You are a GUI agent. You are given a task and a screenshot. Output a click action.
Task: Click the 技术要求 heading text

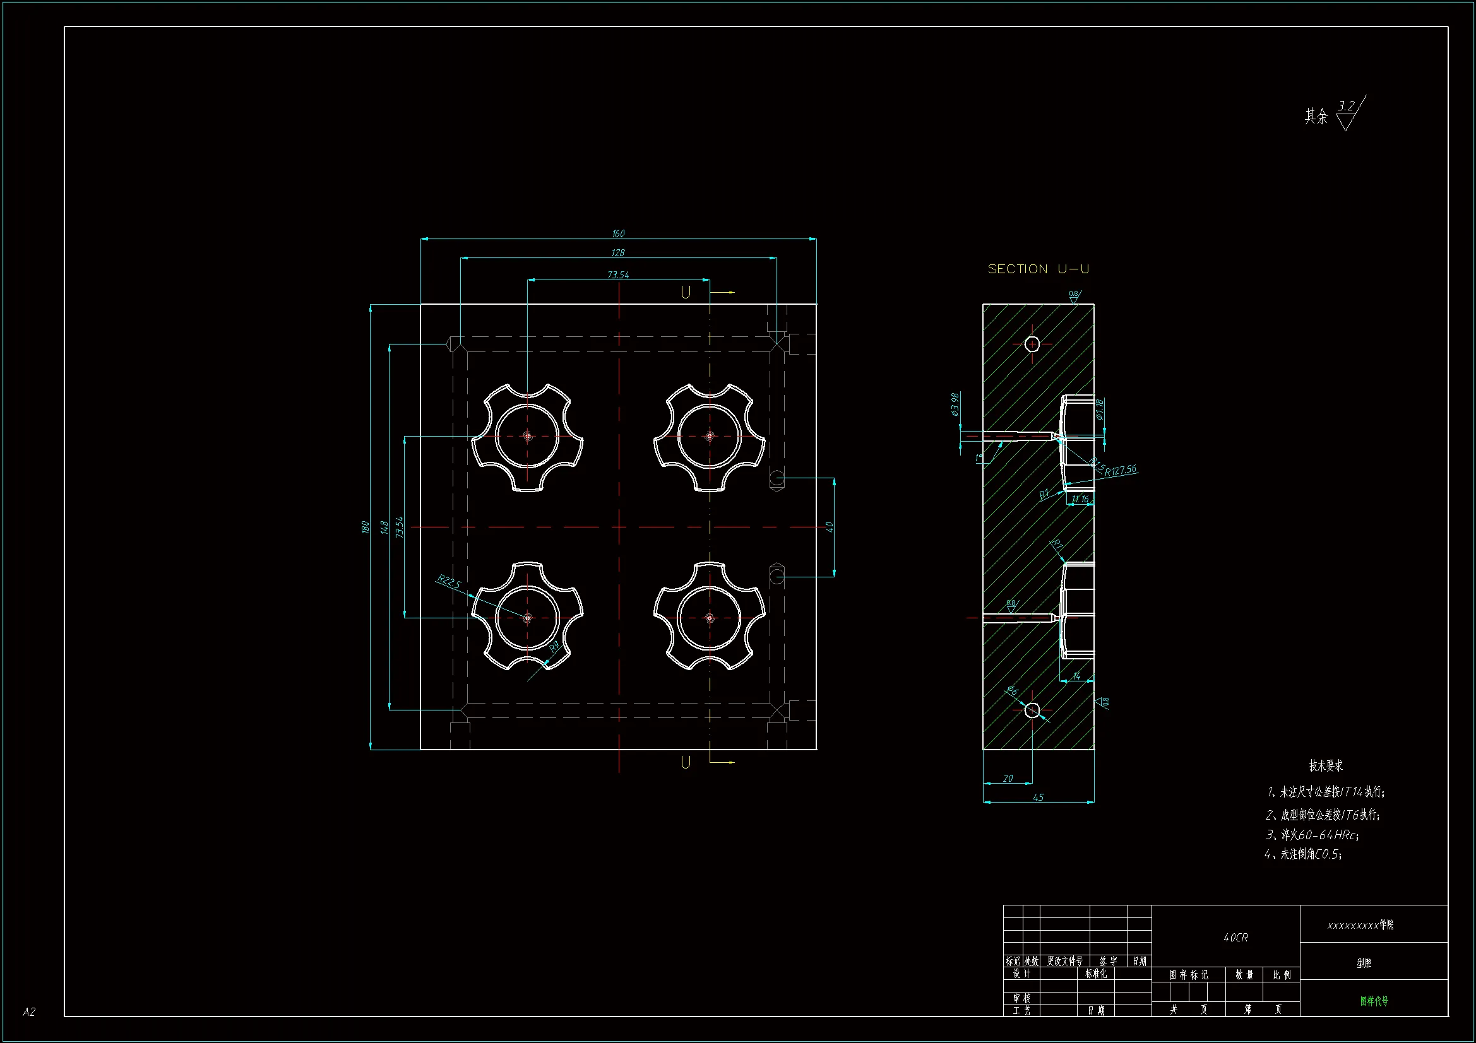1326,765
